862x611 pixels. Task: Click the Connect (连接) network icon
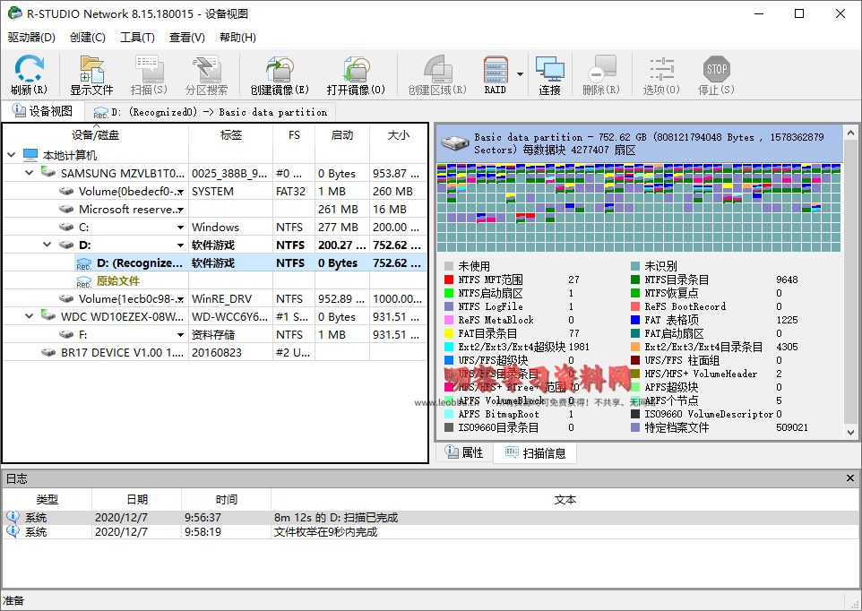550,69
